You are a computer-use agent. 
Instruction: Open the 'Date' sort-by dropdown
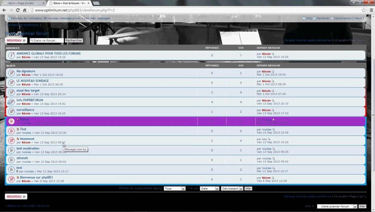pos(210,188)
